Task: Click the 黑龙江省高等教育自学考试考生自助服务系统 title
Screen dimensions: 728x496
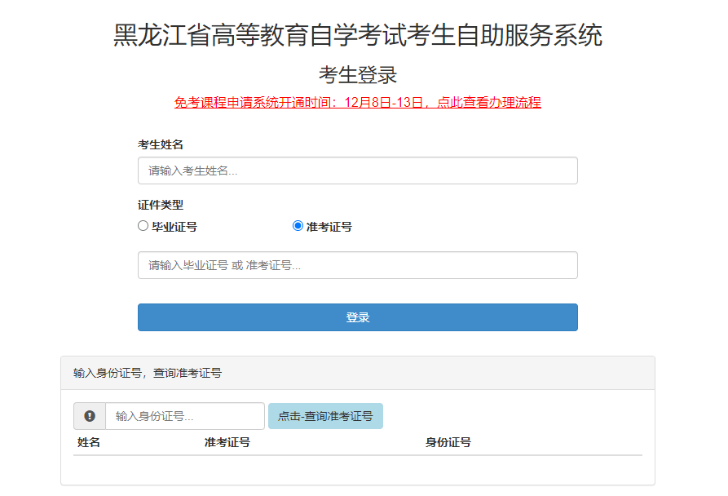Action: coord(358,35)
